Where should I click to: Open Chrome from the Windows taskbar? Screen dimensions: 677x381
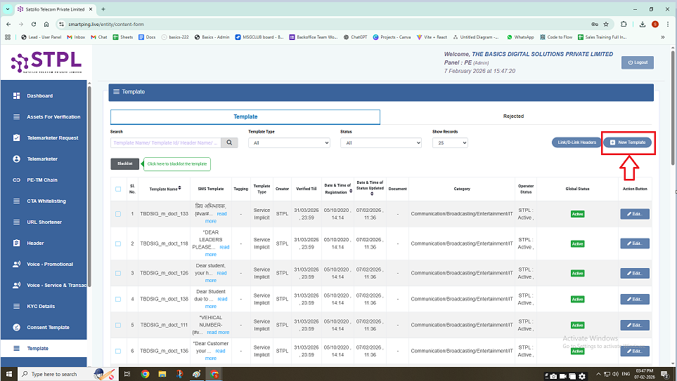coord(146,374)
